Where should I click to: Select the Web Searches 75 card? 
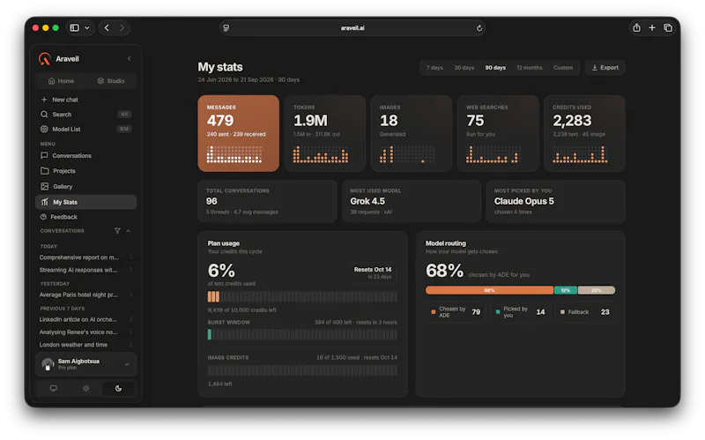click(498, 133)
